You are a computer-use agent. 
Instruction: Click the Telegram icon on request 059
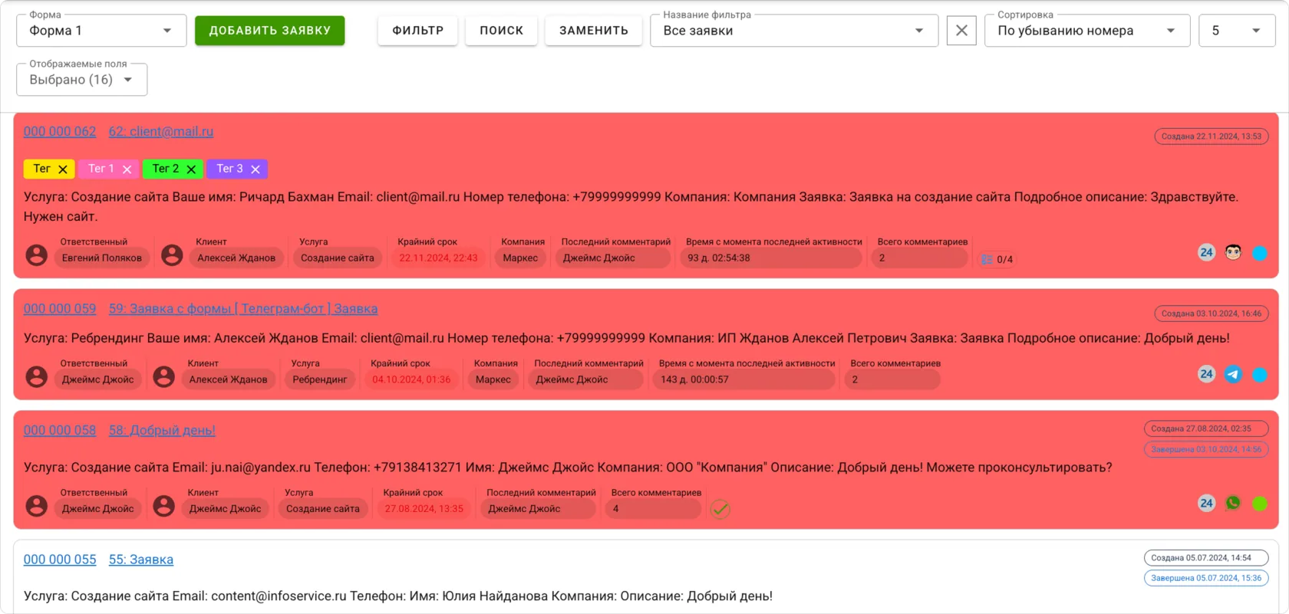coord(1233,374)
